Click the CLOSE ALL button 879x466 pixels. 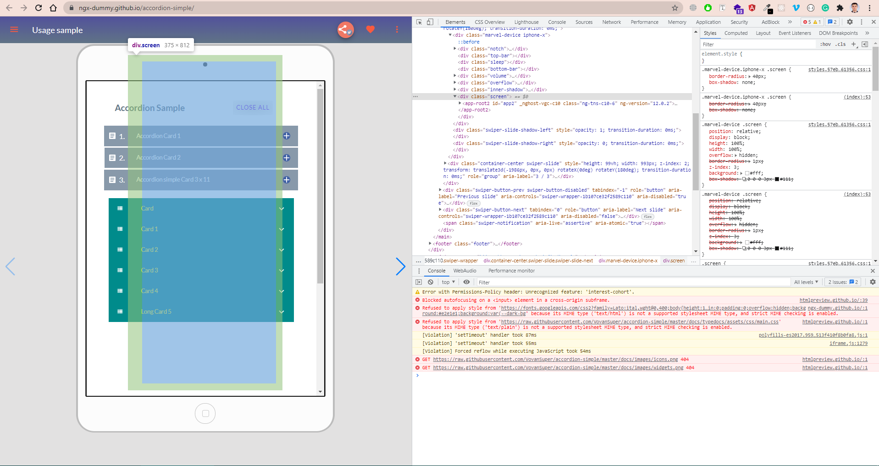pos(253,107)
